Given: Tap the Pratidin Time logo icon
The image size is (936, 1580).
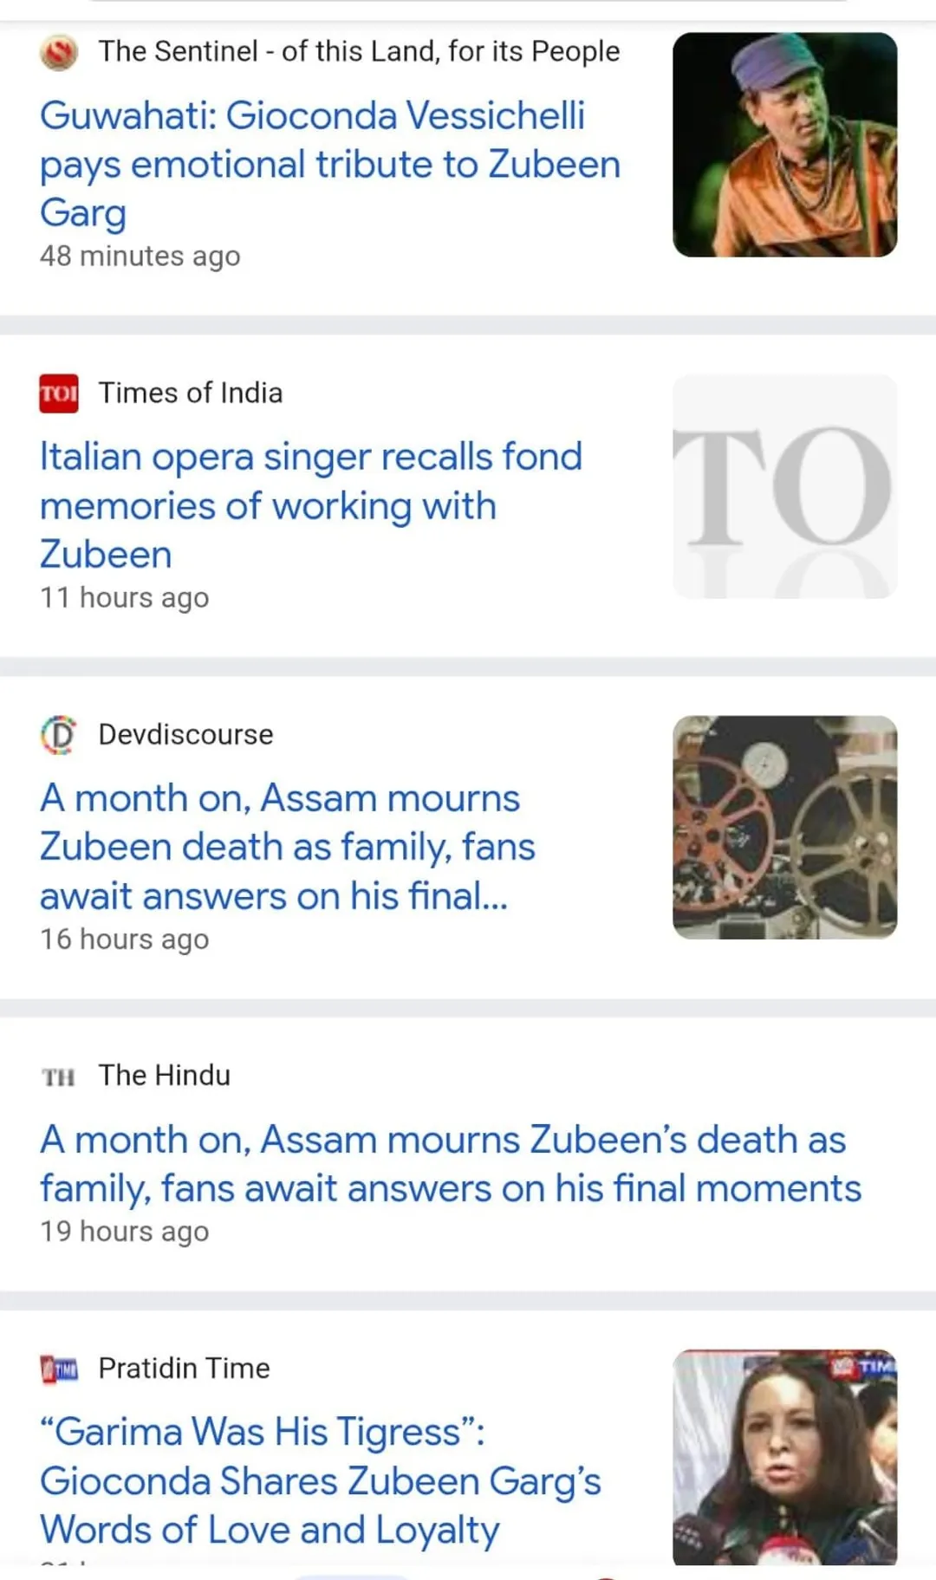Looking at the screenshot, I should click(59, 1369).
